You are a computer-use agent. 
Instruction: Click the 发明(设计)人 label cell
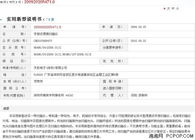click(x=16, y=82)
